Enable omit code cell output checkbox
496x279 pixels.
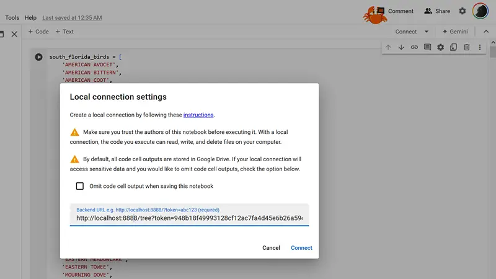80,186
